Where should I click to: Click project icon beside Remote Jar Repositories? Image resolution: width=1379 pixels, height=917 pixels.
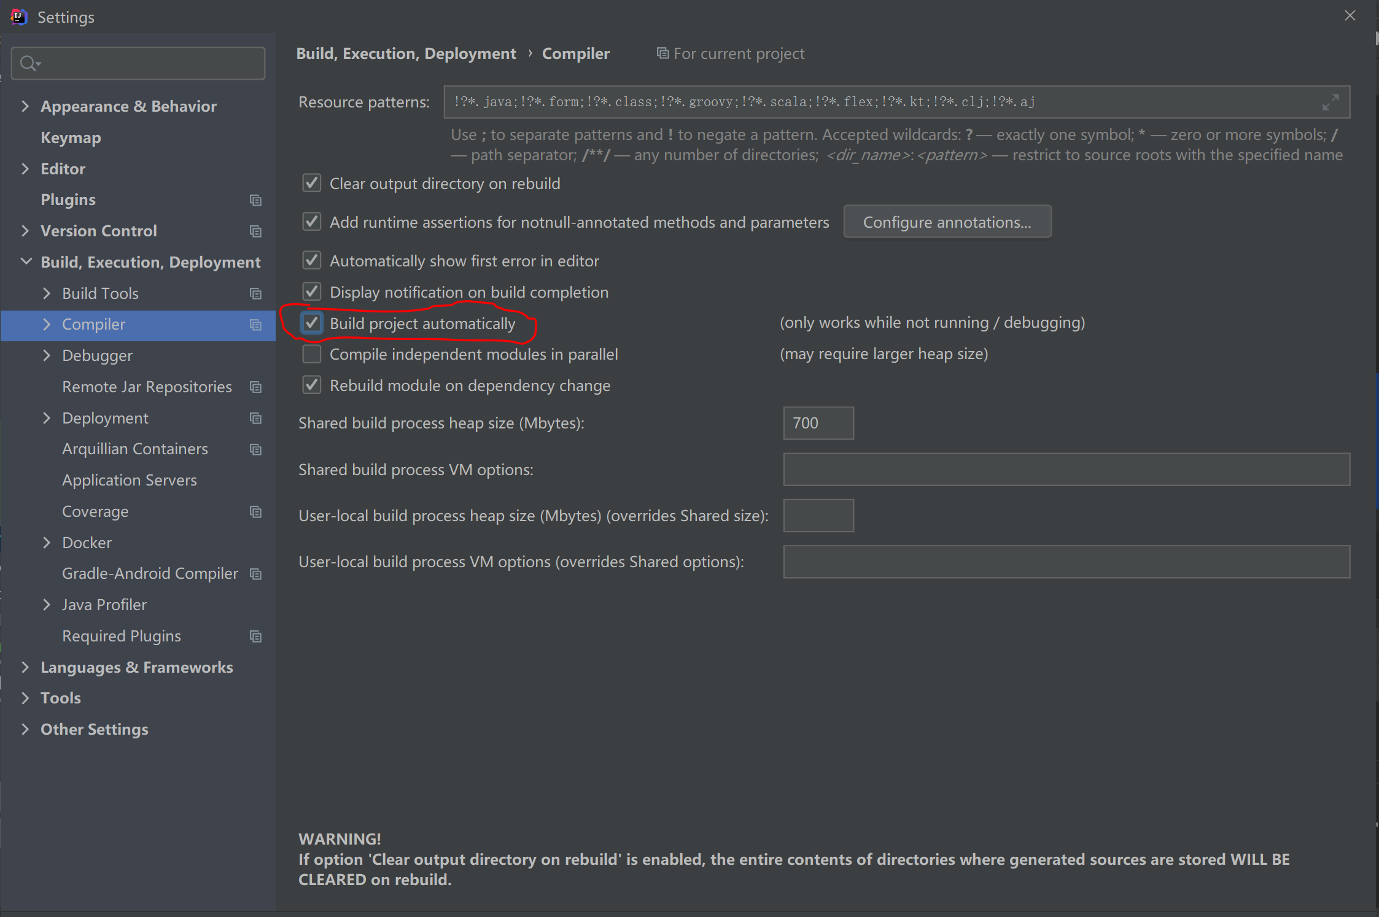click(255, 387)
